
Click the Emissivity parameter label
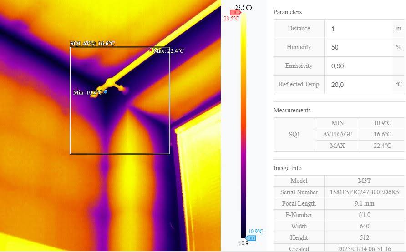point(299,66)
